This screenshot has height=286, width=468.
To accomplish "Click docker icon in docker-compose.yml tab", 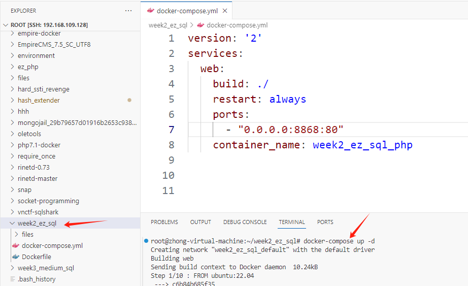I will tap(150, 11).
